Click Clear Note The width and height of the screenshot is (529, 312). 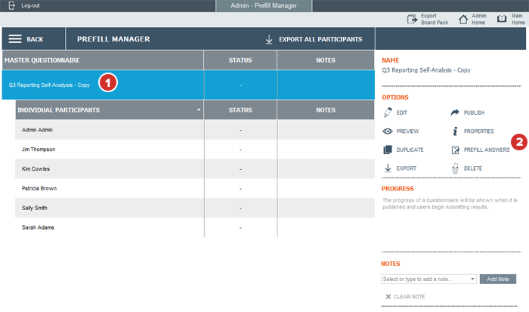coord(404,297)
